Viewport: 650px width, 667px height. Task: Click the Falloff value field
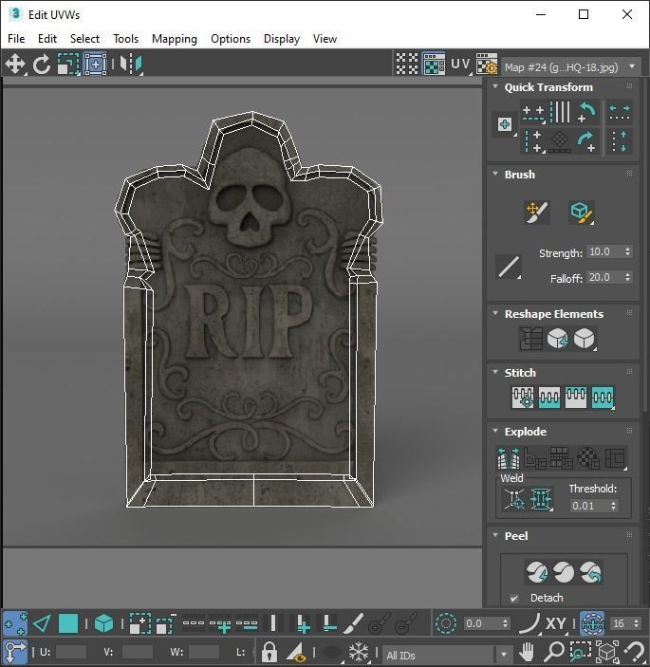tap(604, 277)
